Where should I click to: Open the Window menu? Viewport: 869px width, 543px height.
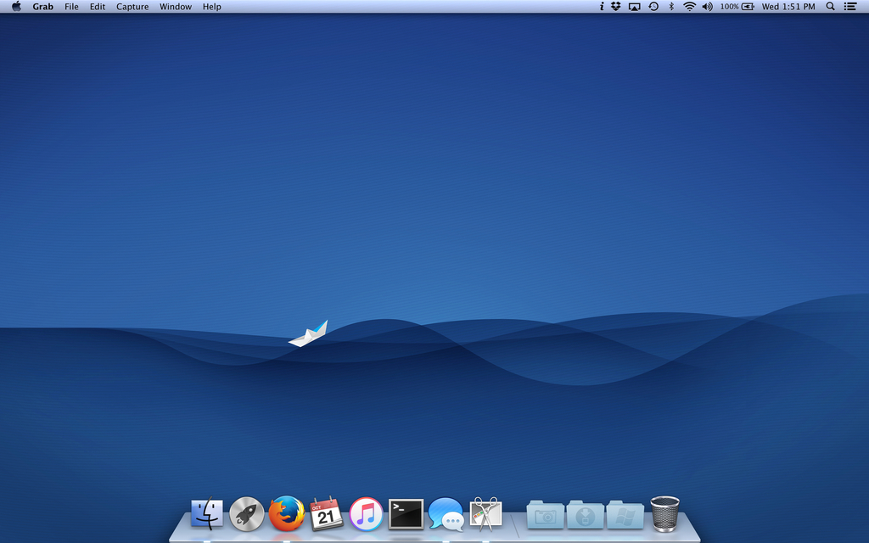[176, 7]
